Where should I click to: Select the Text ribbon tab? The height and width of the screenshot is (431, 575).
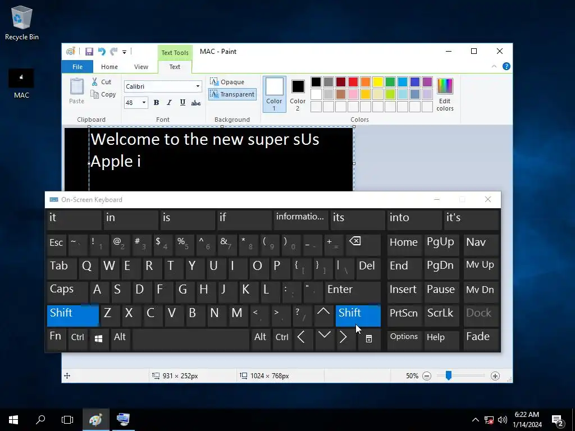pyautogui.click(x=175, y=67)
